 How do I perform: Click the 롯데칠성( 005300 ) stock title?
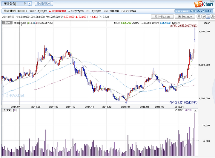coord(16,11)
